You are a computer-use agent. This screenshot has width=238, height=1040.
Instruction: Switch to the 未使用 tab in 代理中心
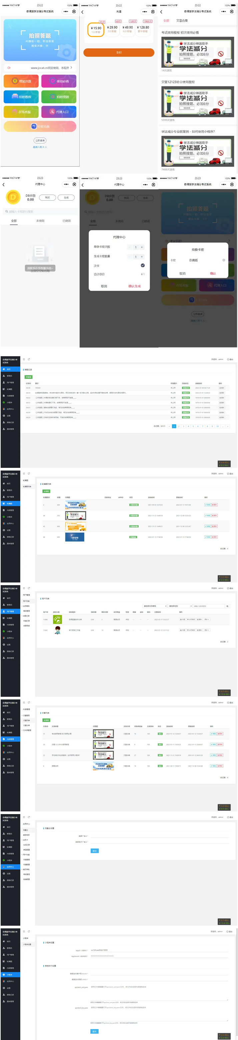[40, 221]
